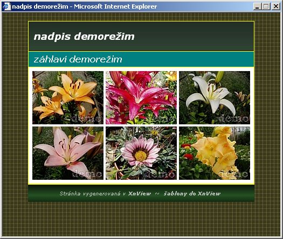The image size is (283, 239).
Task: Click the "záhlaví demorežim" subheading bar
Action: pyautogui.click(x=141, y=59)
